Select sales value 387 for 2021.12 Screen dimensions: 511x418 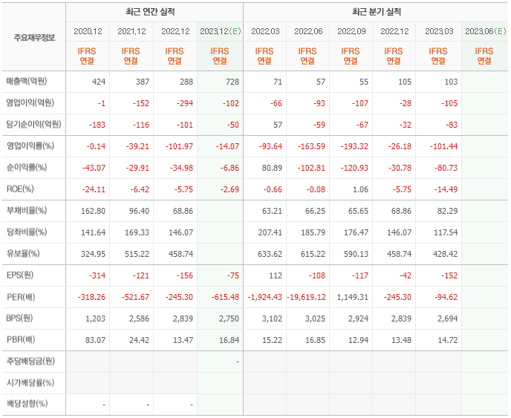click(x=143, y=82)
